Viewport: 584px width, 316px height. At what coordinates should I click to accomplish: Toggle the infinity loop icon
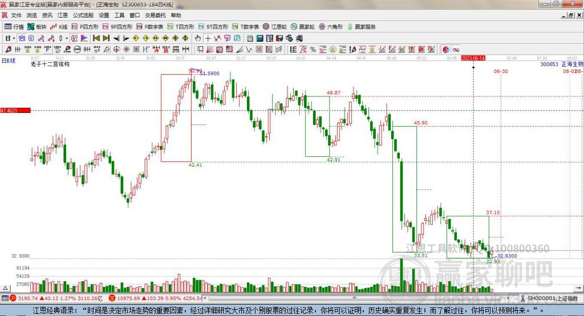[x=456, y=49]
